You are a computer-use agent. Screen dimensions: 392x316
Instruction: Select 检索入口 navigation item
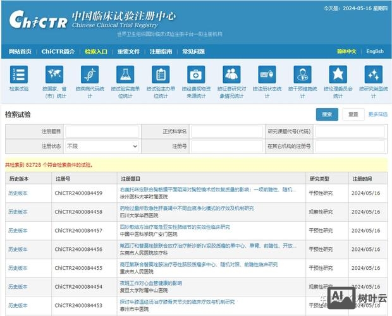(x=96, y=51)
